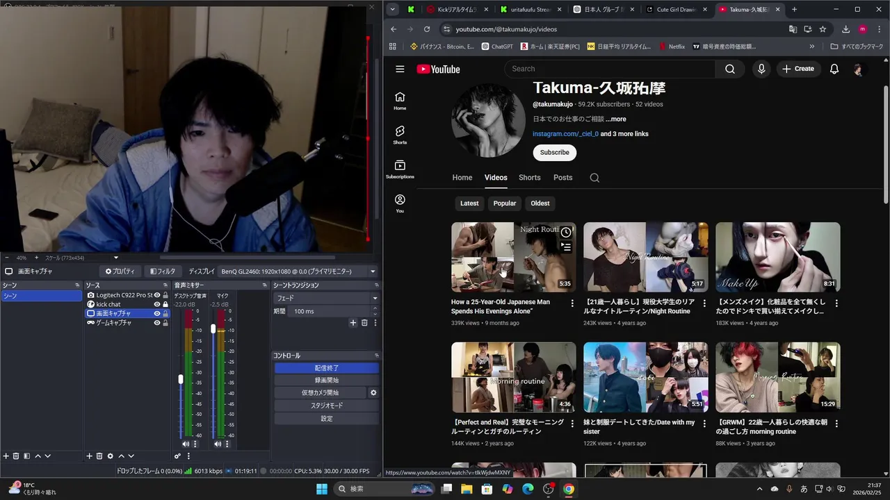
Task: Mute the マイク audio channel
Action: click(218, 444)
